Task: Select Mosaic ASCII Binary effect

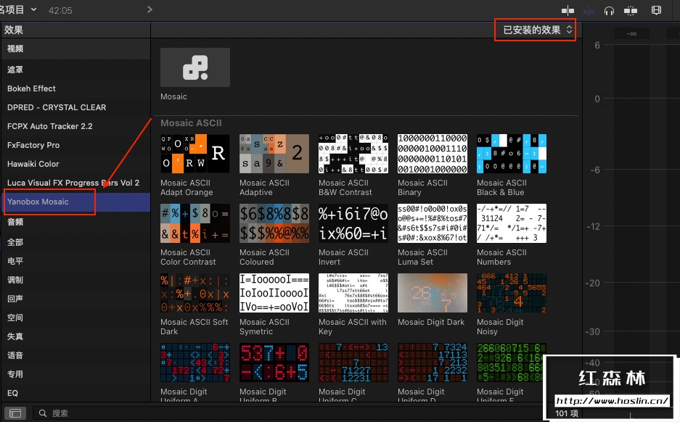Action: coord(433,154)
